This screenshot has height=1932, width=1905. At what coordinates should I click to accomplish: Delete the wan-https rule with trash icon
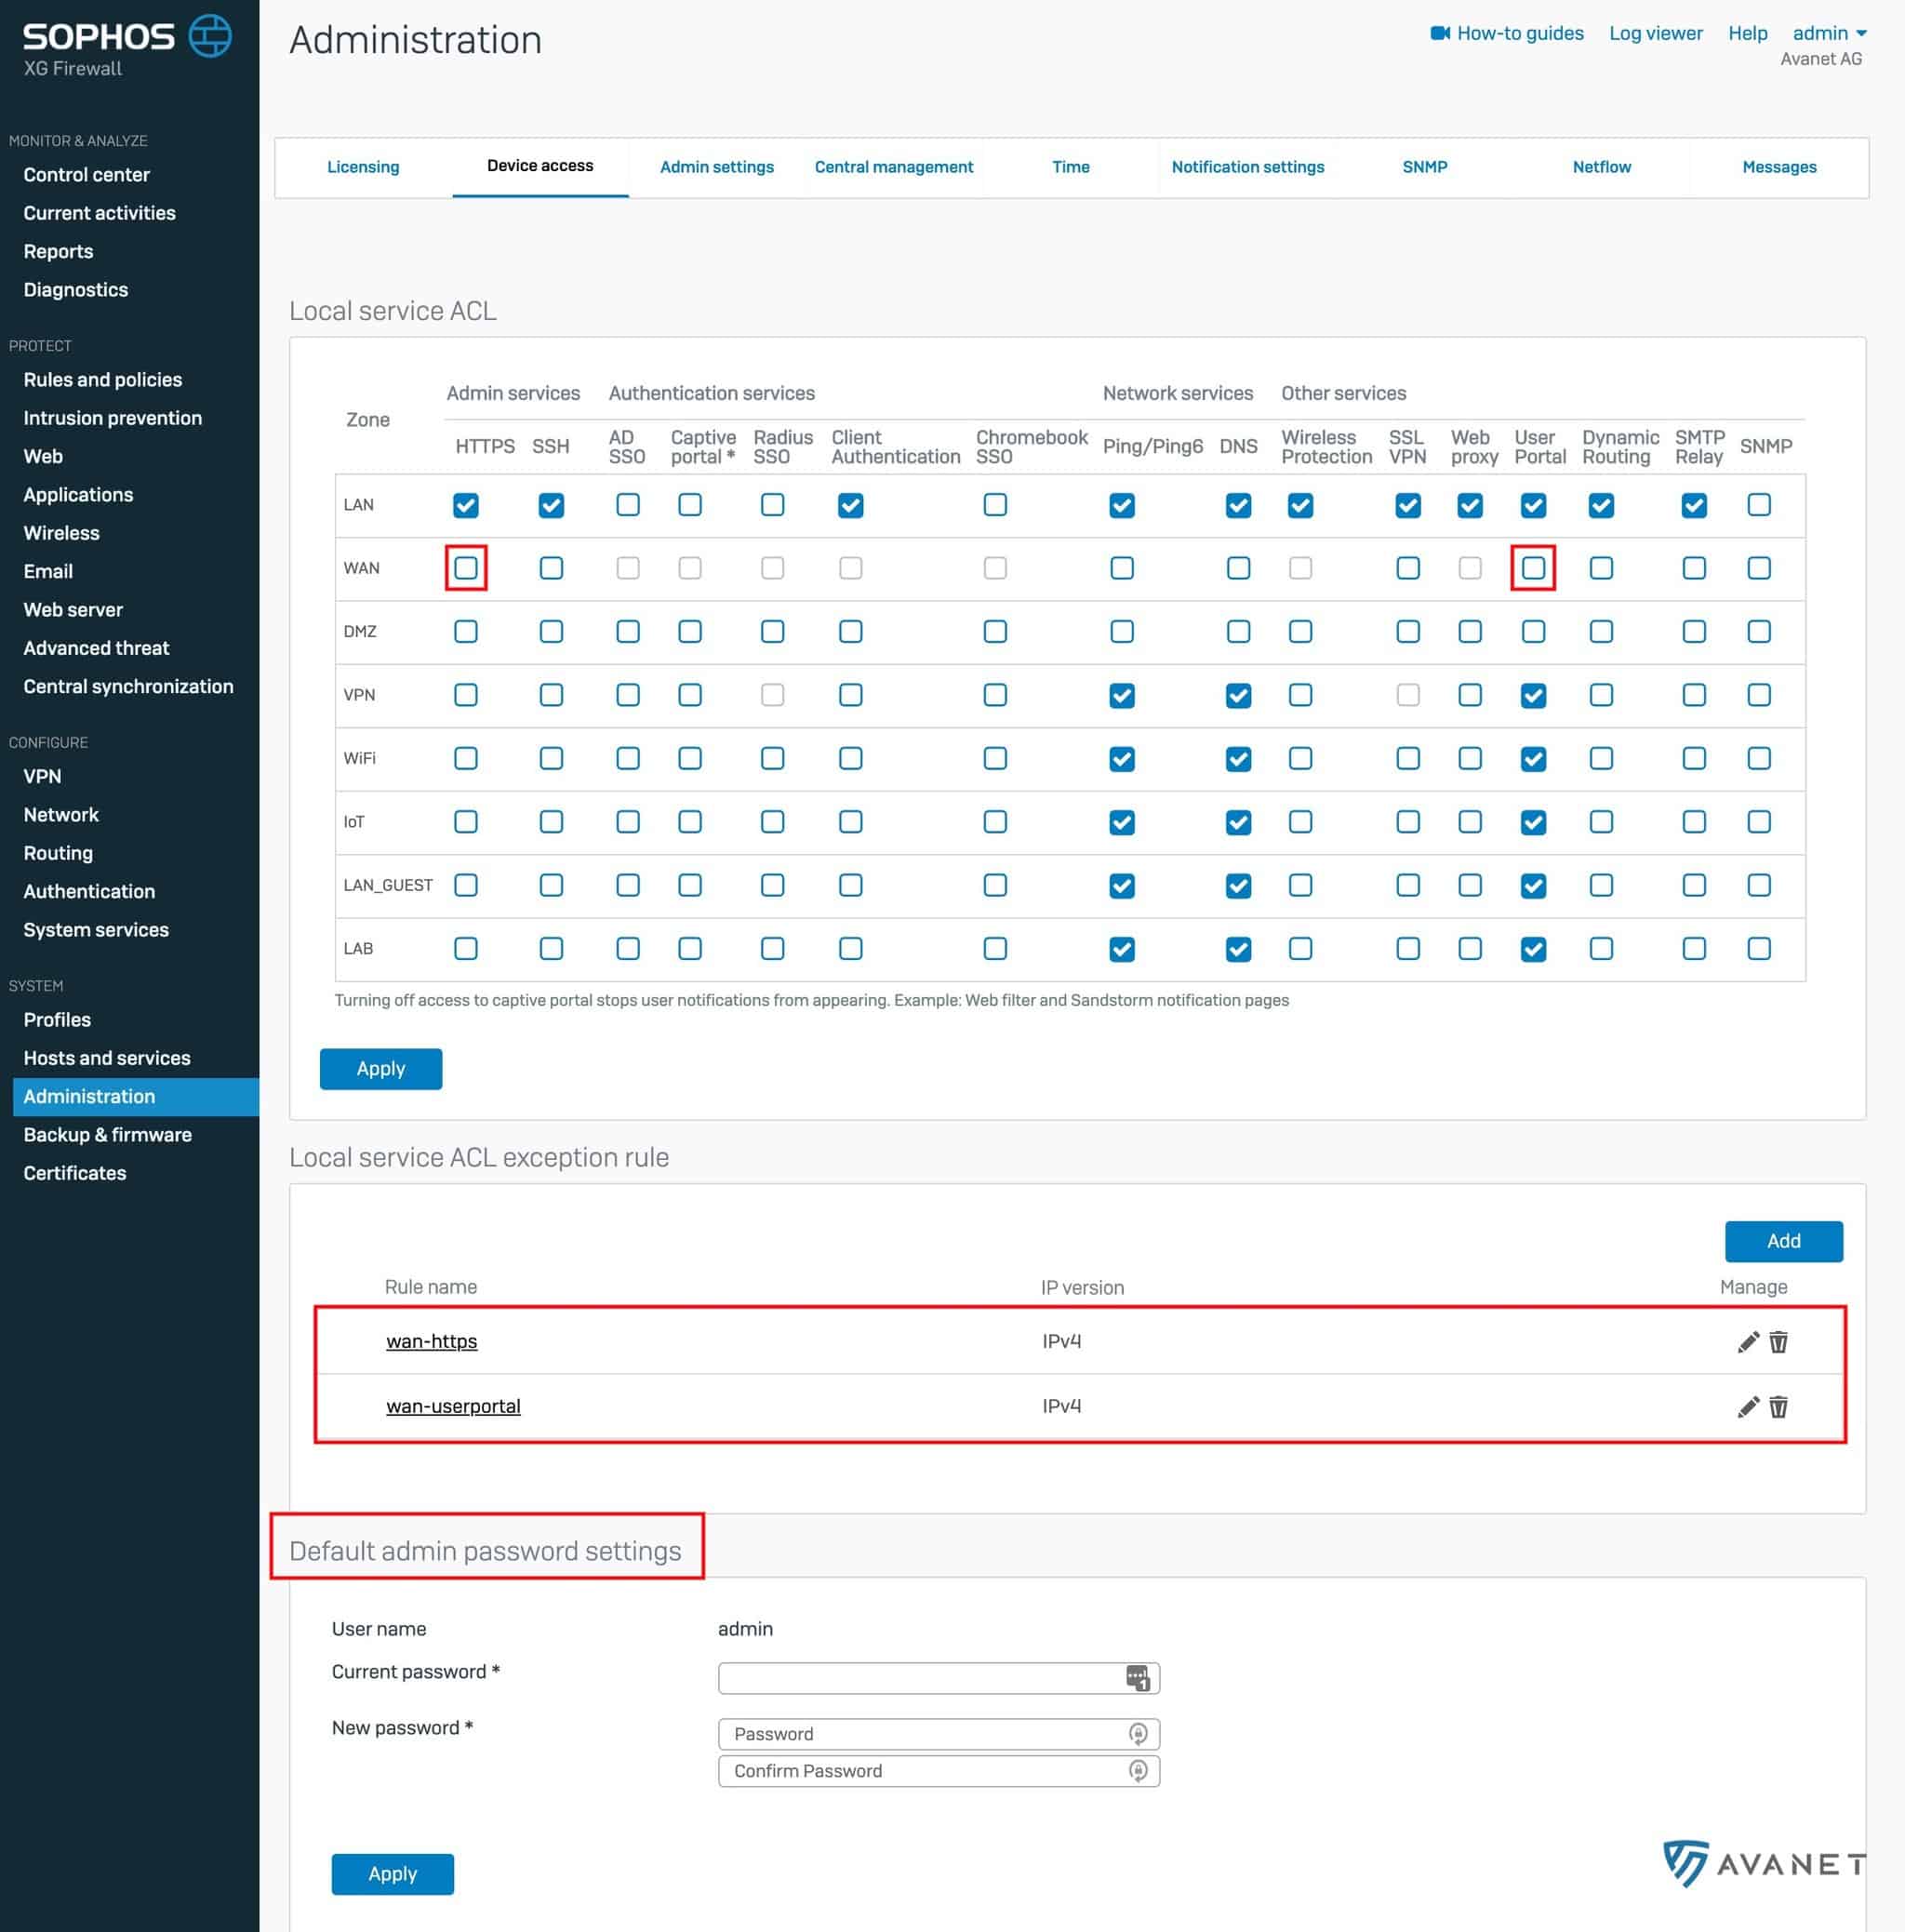pos(1778,1342)
